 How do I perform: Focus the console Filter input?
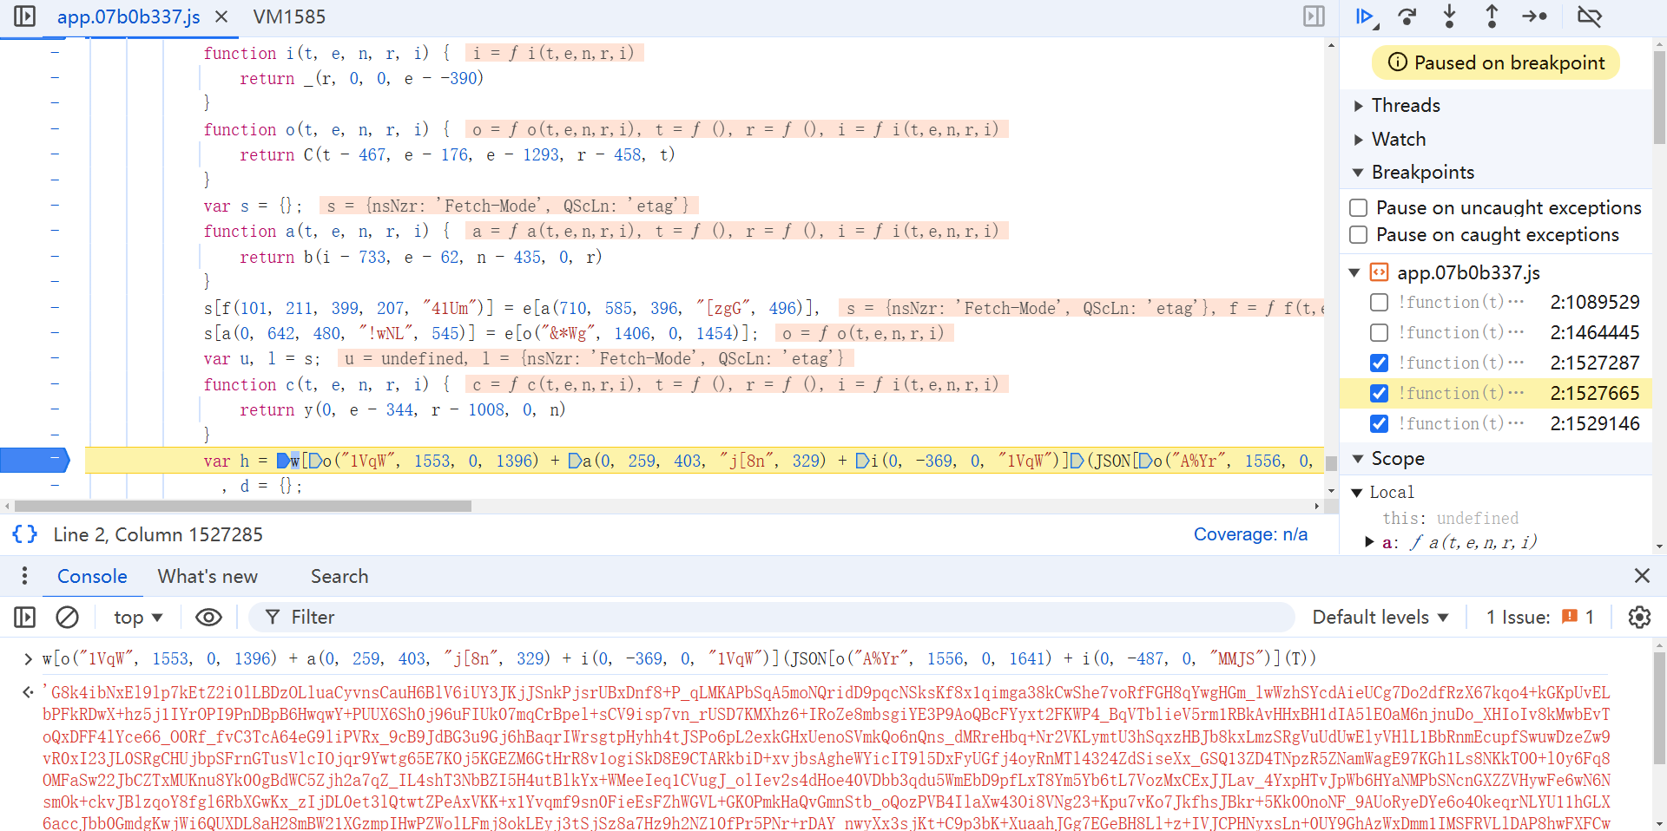[x=771, y=617]
